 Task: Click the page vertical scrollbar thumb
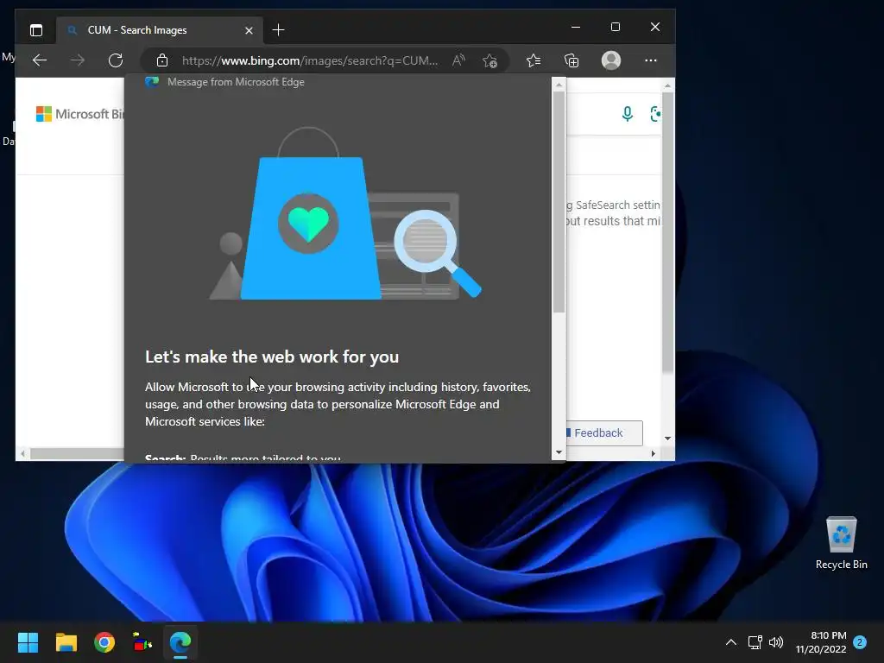(x=667, y=232)
